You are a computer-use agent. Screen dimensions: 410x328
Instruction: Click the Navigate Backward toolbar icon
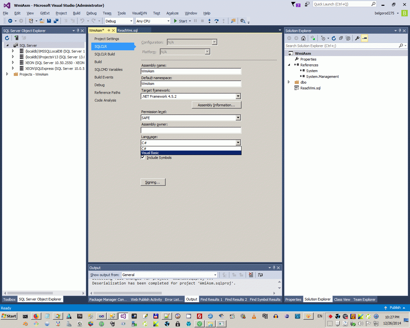click(10, 21)
